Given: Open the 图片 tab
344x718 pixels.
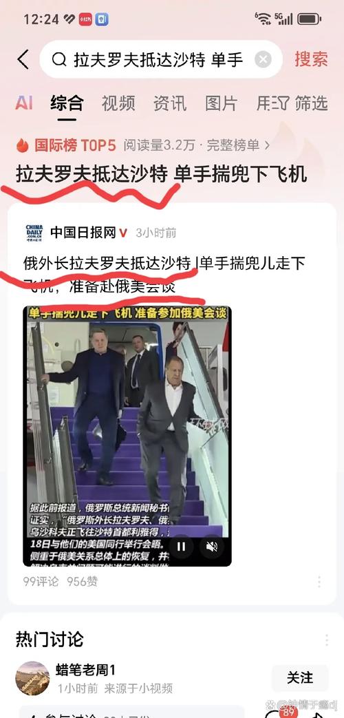Looking at the screenshot, I should (221, 103).
